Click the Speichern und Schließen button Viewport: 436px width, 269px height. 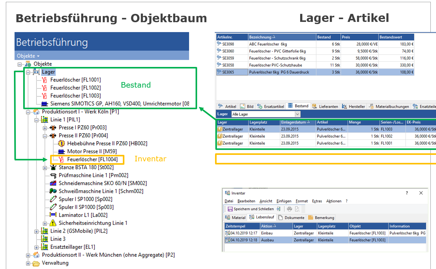253,209
